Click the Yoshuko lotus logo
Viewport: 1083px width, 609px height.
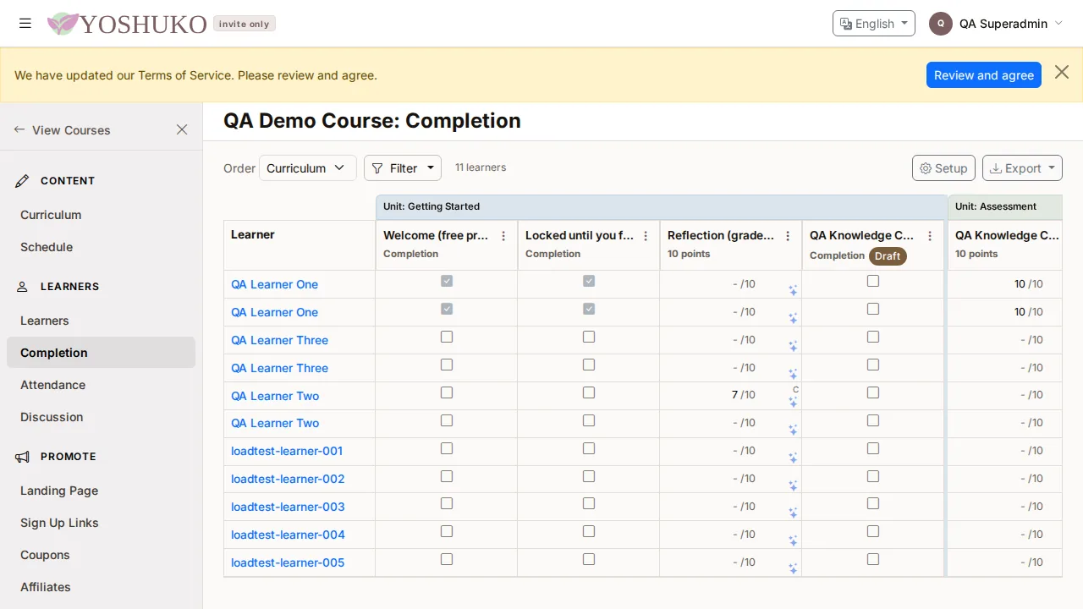(x=63, y=24)
